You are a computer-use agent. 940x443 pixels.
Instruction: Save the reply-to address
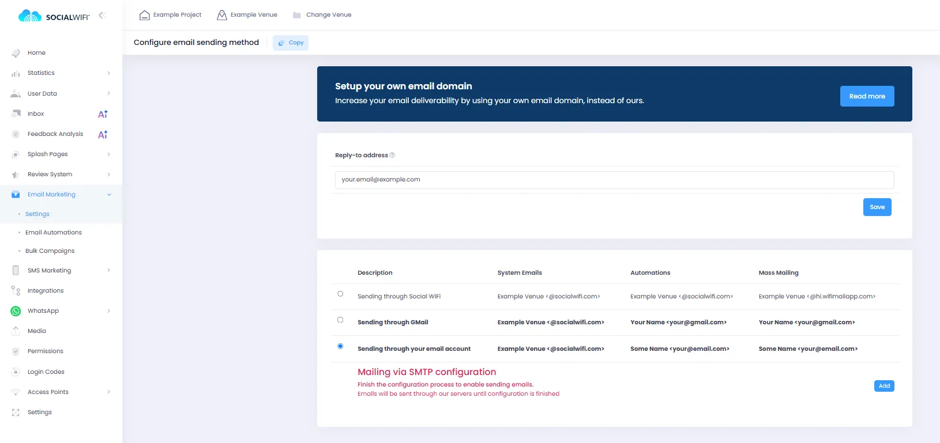[x=877, y=207]
